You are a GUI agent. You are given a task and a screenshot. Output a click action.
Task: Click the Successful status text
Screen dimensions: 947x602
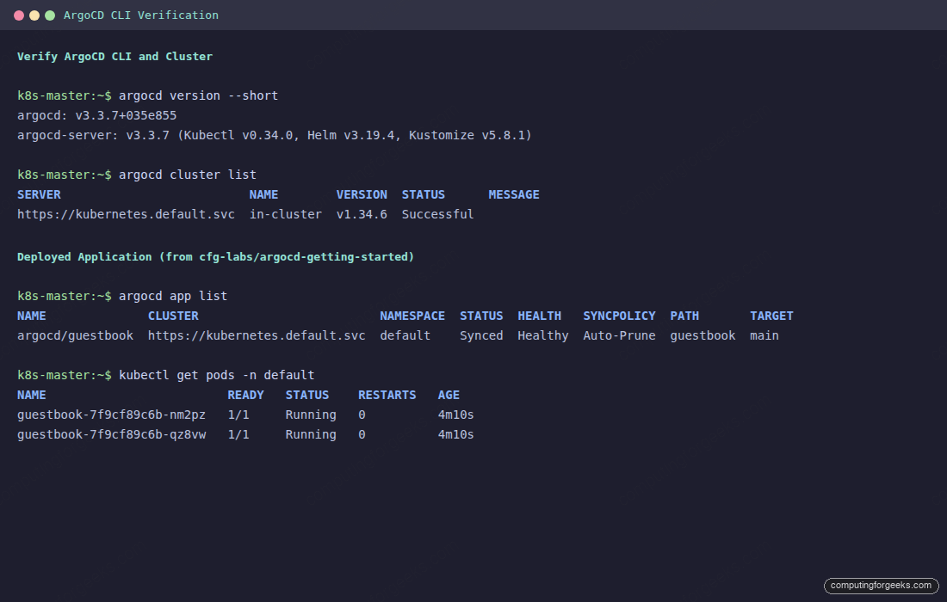(x=436, y=214)
